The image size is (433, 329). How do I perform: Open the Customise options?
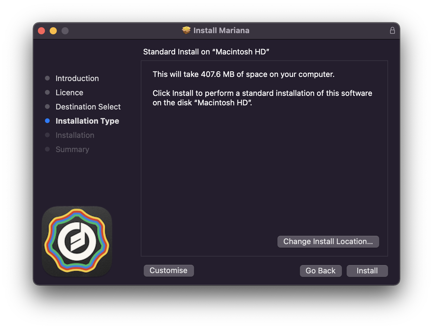[169, 270]
